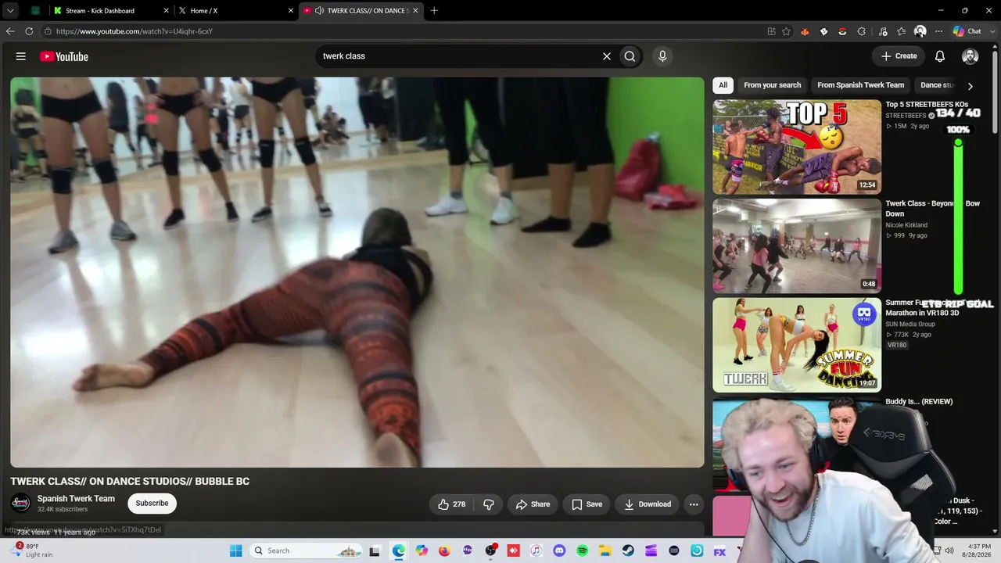Share the video

point(533,504)
